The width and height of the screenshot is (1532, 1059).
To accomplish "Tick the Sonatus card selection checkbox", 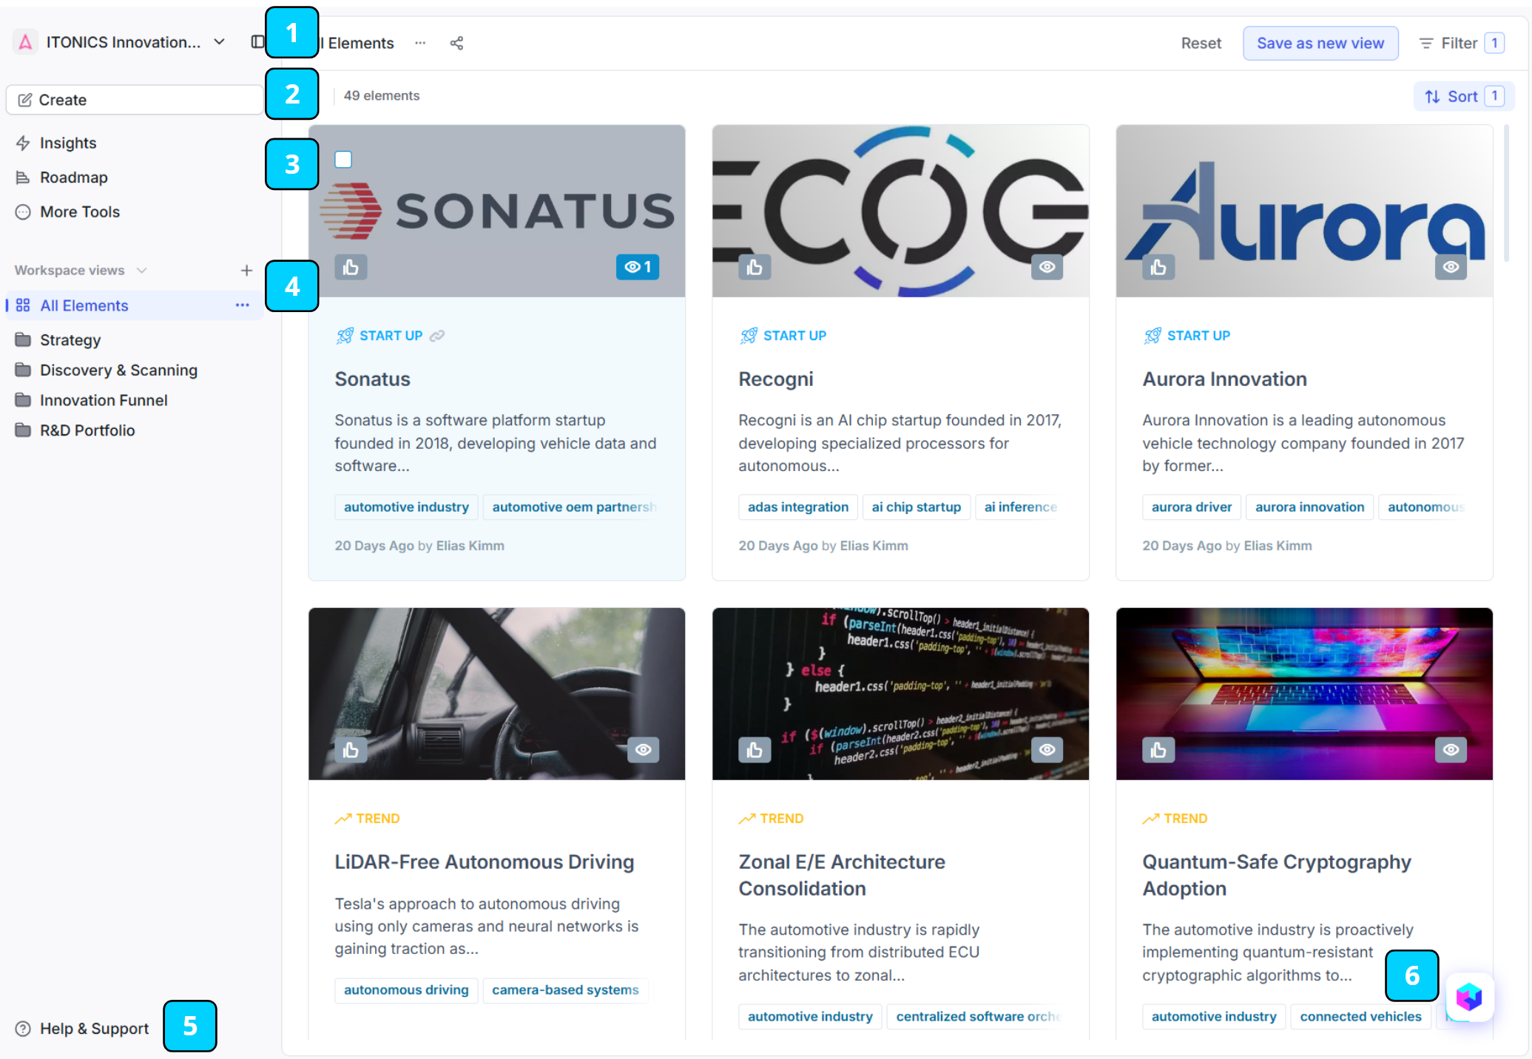I will pos(343,160).
